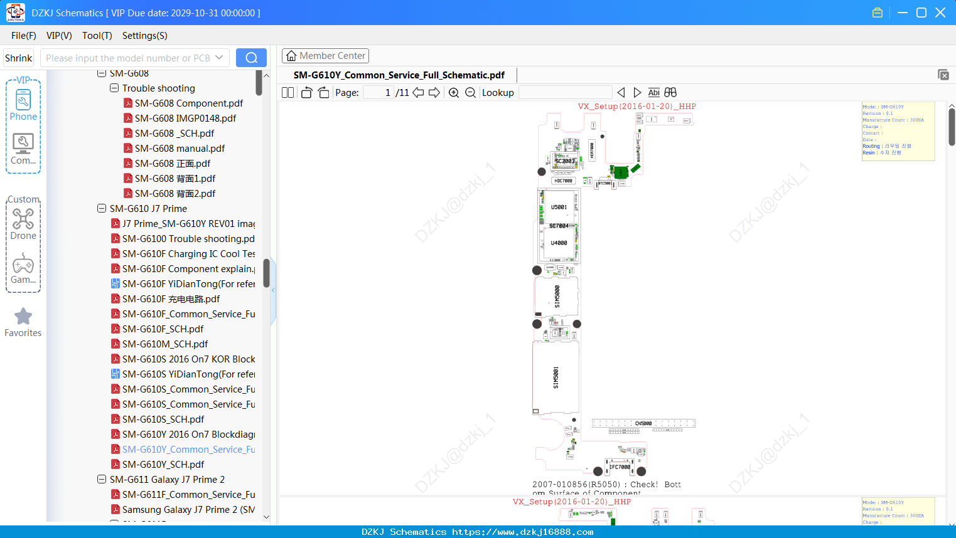
Task: Toggle the two-page split view
Action: point(288,93)
